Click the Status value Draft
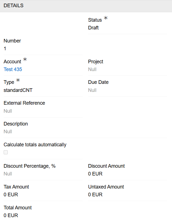 point(93,28)
